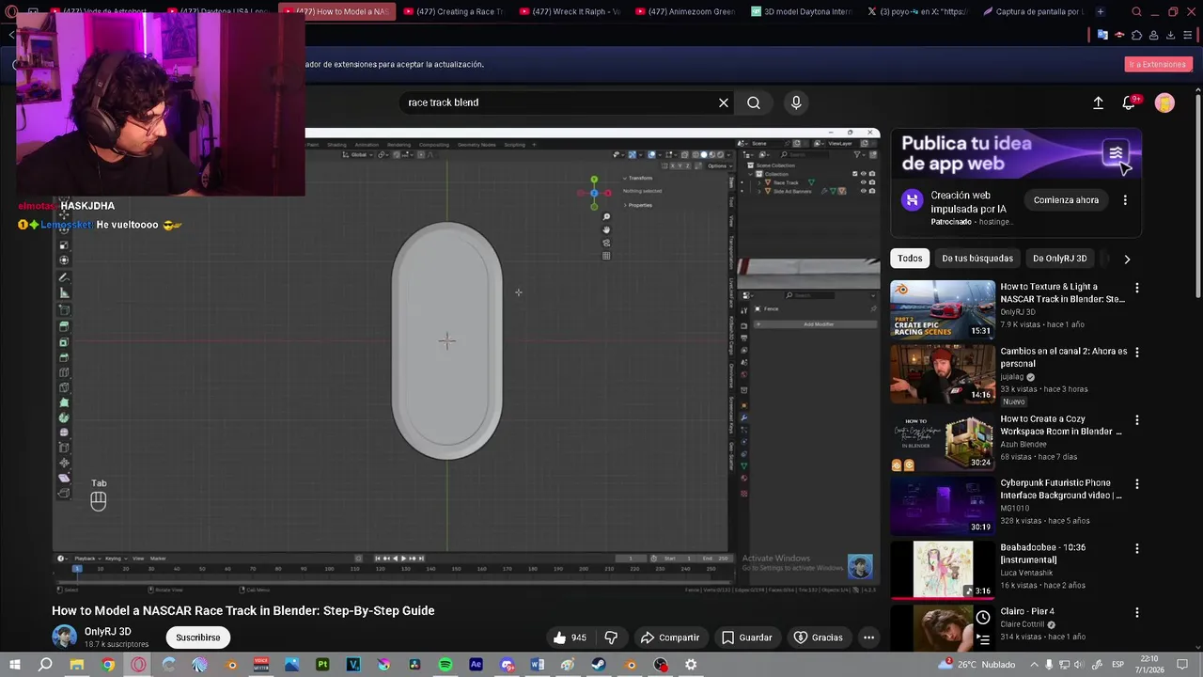The height and width of the screenshot is (677, 1203).
Task: Expand filter chips with right arrow
Action: [x=1127, y=259]
